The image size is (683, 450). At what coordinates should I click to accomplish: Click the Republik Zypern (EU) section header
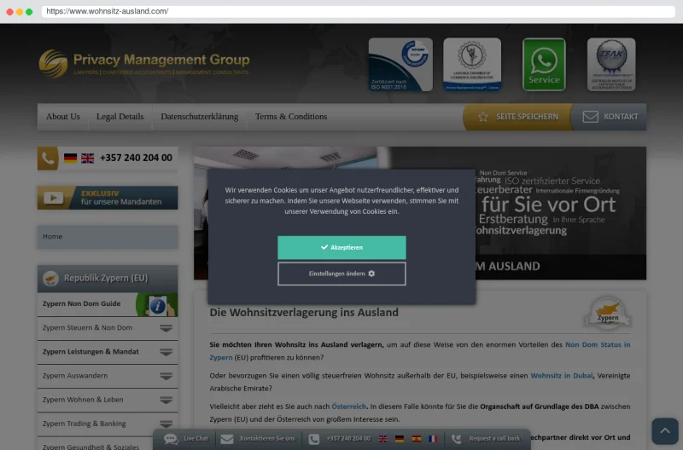(108, 278)
